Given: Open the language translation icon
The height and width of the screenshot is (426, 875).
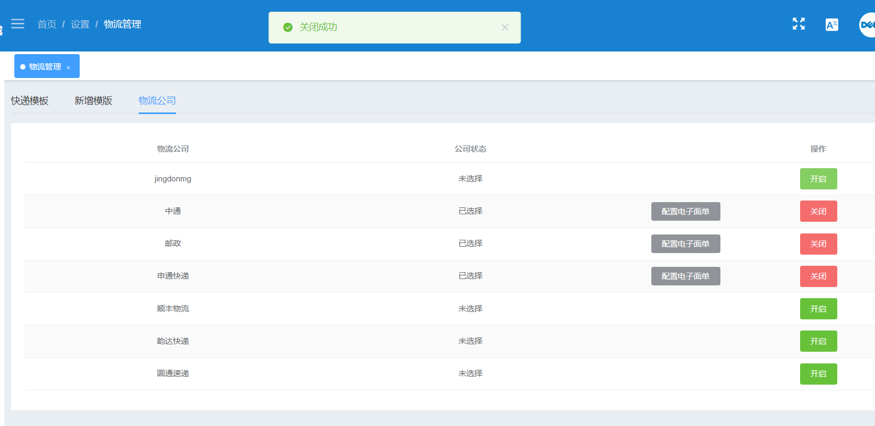Looking at the screenshot, I should point(831,24).
